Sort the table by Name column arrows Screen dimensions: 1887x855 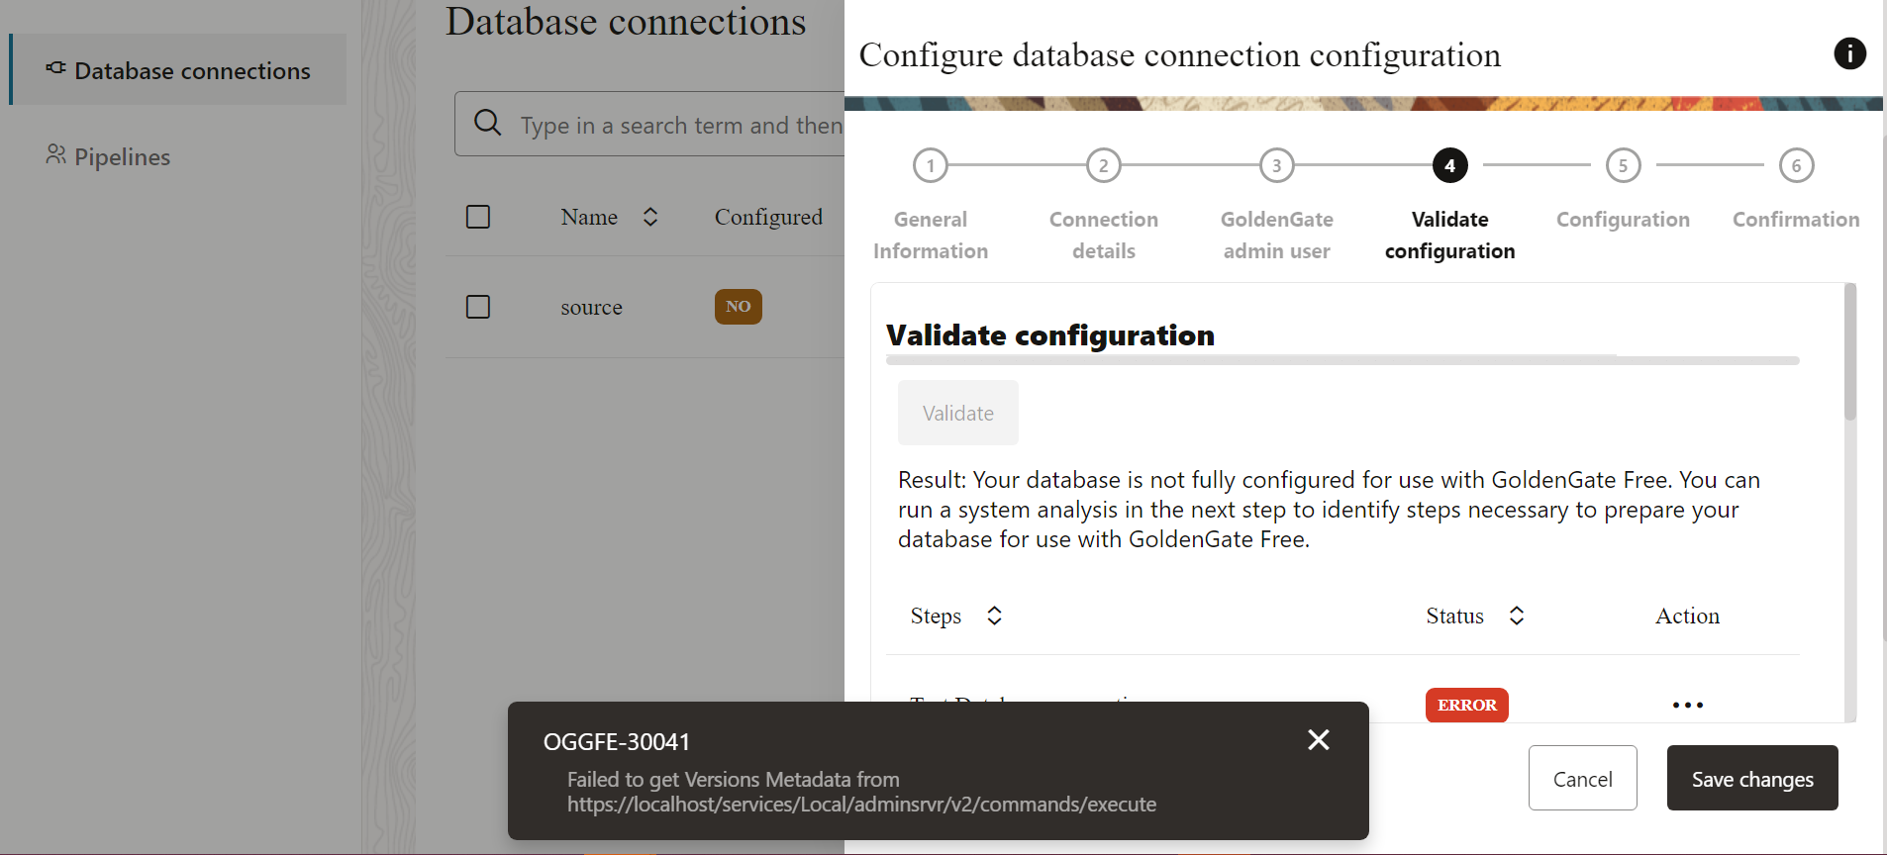(x=650, y=217)
